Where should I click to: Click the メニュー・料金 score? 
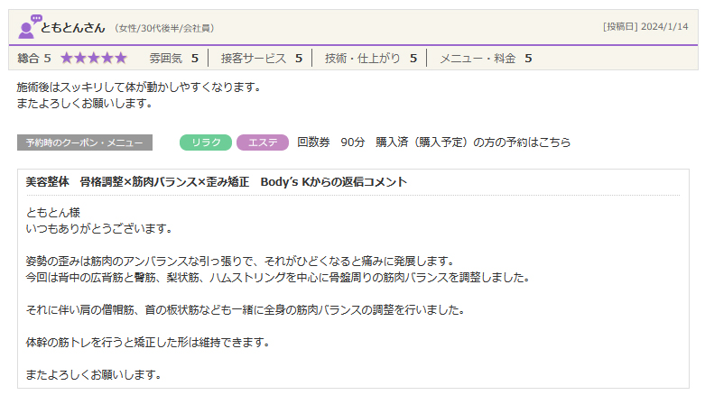485,59
